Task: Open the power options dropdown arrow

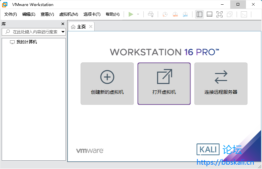Action: pyautogui.click(x=138, y=14)
